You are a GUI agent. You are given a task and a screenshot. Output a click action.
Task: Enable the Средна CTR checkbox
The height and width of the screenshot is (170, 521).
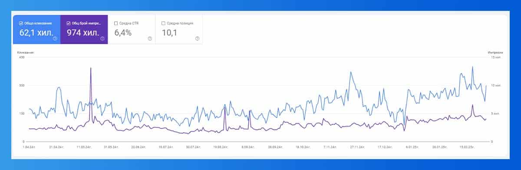pyautogui.click(x=115, y=23)
